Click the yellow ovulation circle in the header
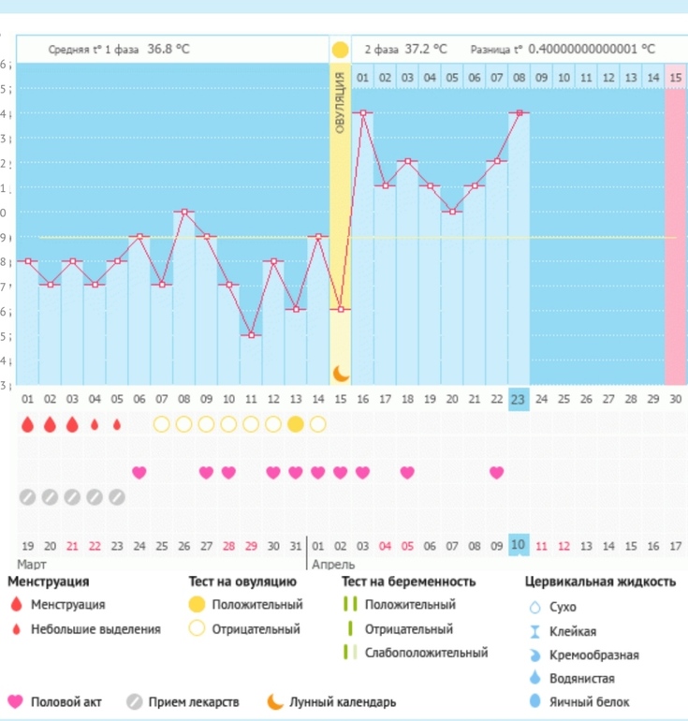The image size is (688, 721). (x=340, y=50)
